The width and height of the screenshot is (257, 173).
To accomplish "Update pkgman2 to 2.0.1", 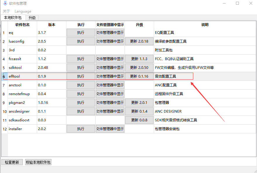I will 139,102.
